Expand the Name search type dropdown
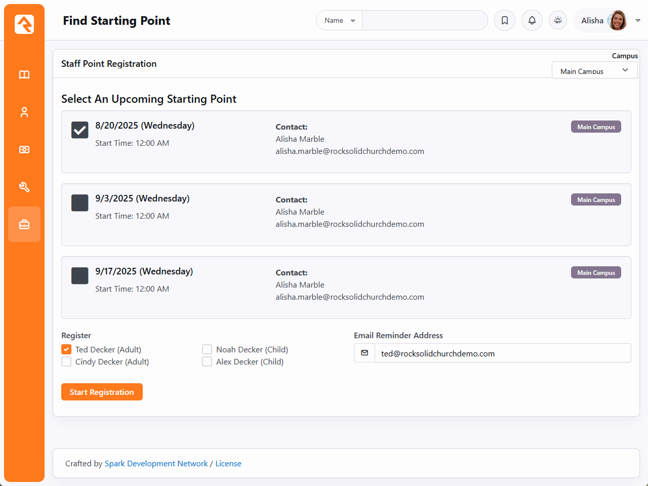The height and width of the screenshot is (486, 648). click(x=339, y=20)
